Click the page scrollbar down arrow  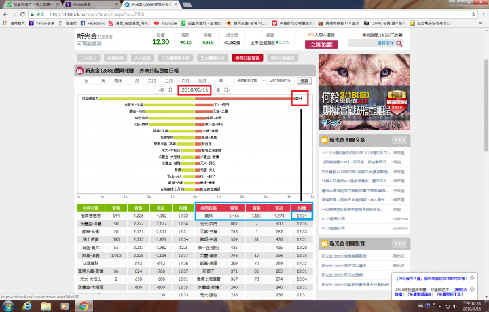click(486, 297)
